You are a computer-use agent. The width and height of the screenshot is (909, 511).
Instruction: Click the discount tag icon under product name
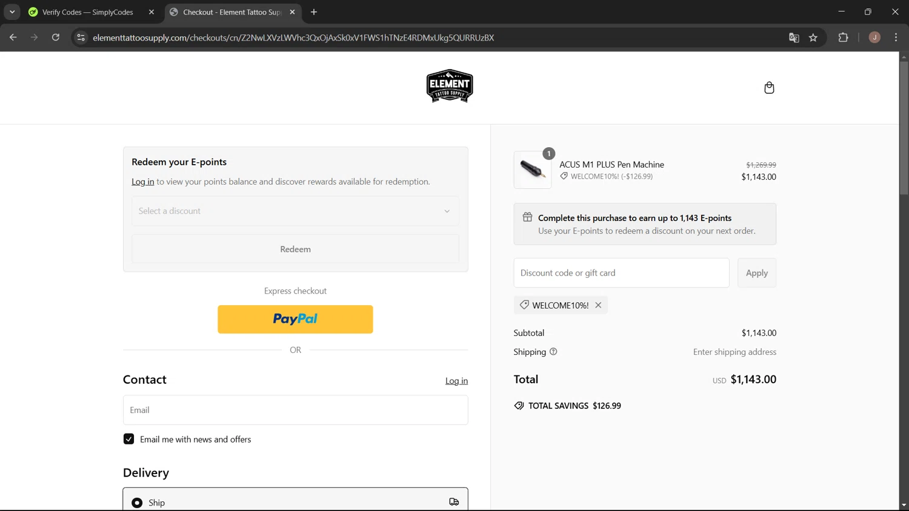pyautogui.click(x=564, y=176)
